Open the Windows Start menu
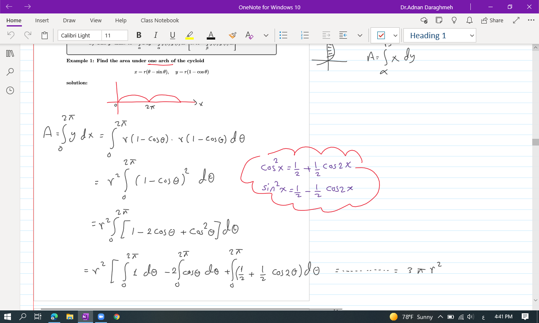Viewport: 539px width, 323px height. (x=8, y=316)
